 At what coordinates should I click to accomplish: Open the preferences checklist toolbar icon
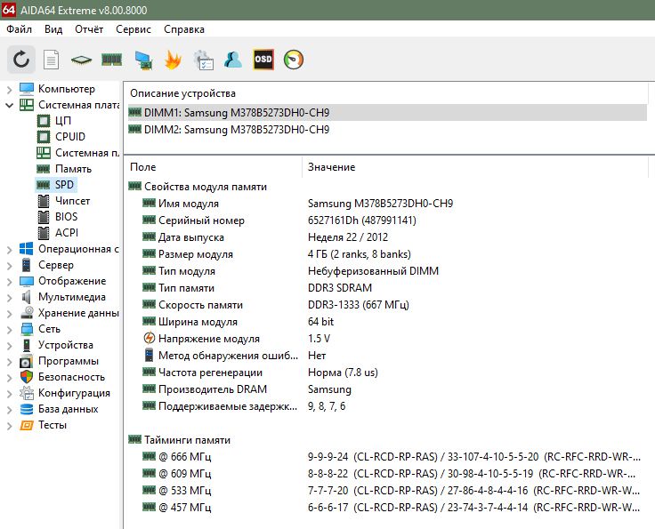pos(204,60)
